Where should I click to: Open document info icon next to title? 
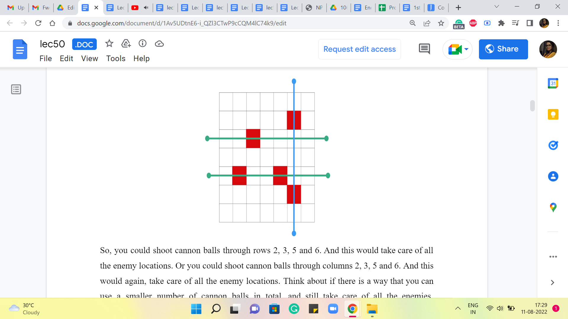143,44
